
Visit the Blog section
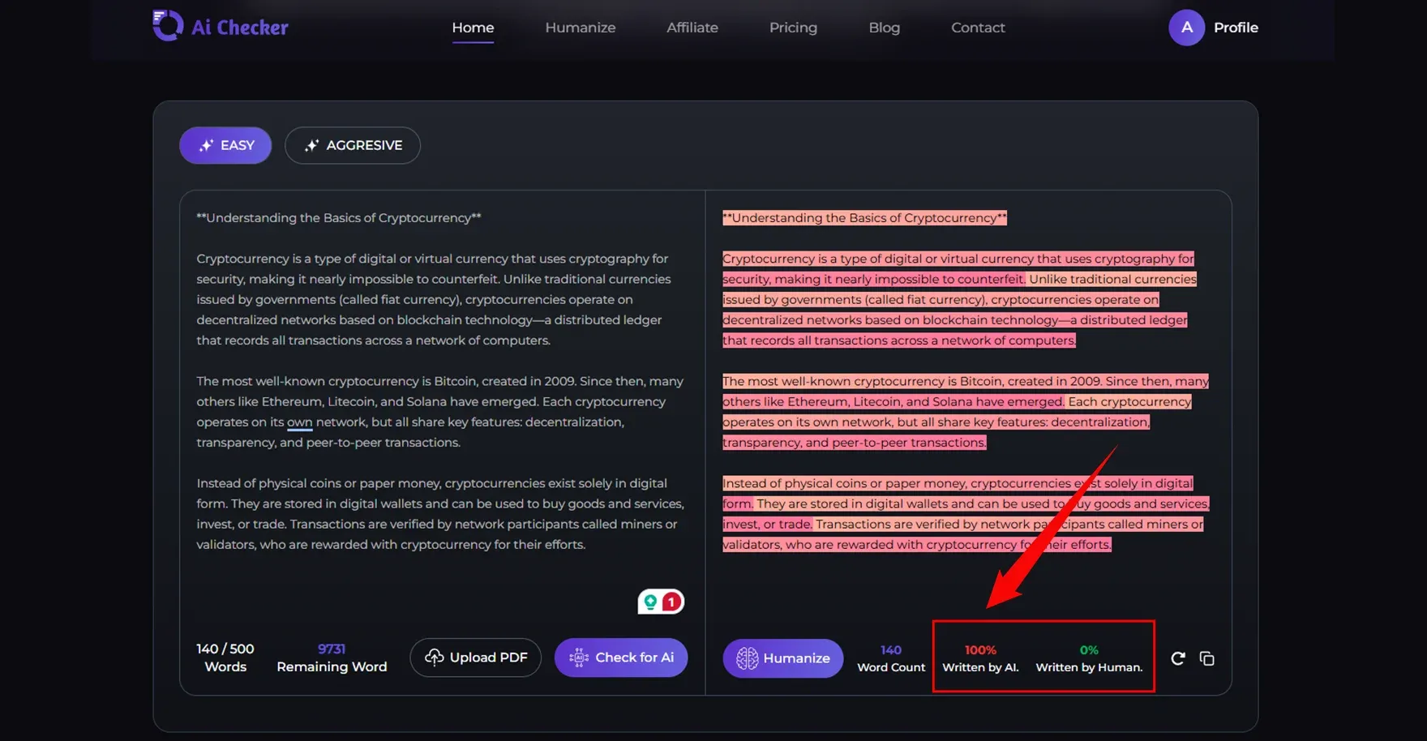[884, 28]
